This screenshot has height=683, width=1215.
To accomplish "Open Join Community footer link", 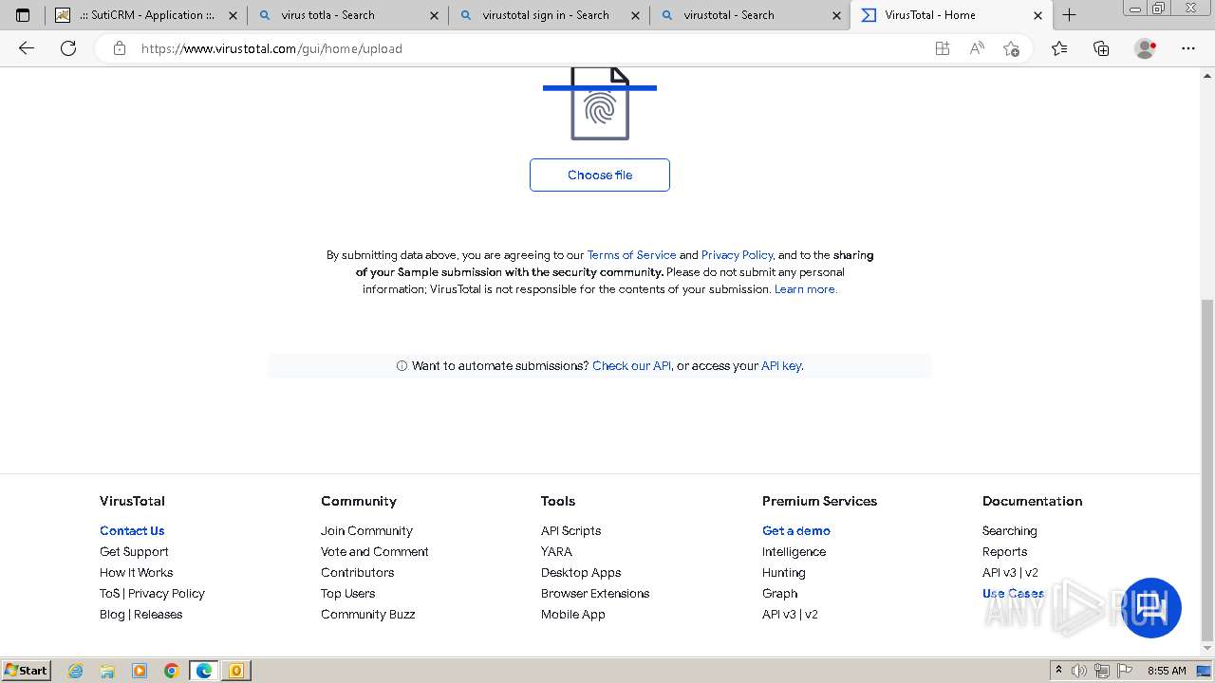I will point(366,530).
